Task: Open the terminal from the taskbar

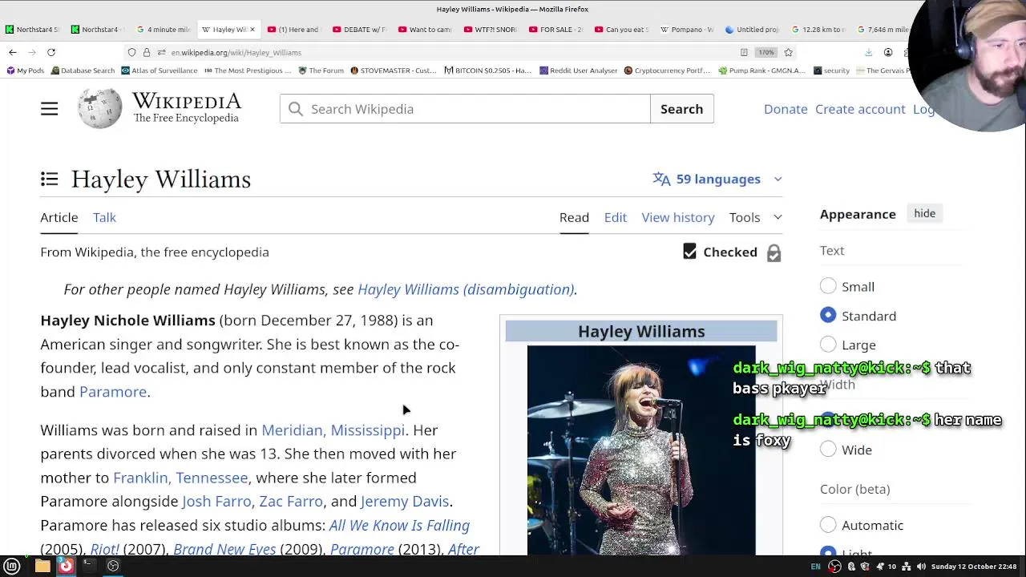Action: coord(88,566)
